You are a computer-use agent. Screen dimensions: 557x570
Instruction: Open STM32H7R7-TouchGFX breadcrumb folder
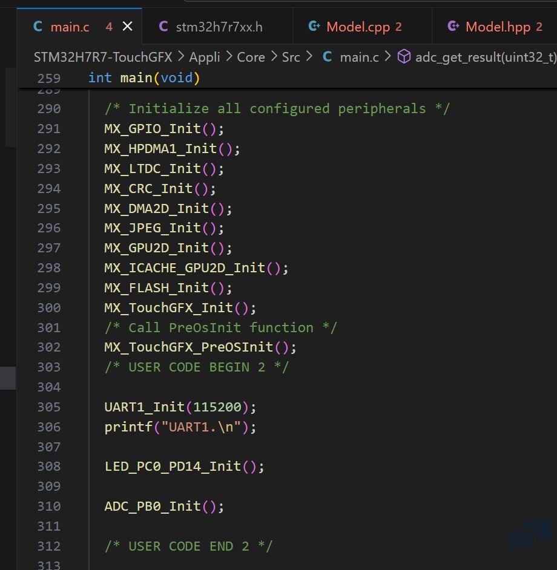coord(103,57)
